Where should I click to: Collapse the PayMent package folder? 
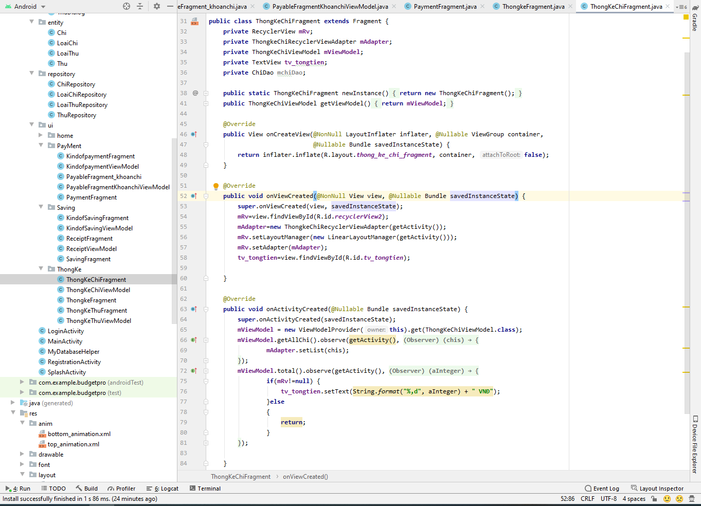point(41,146)
